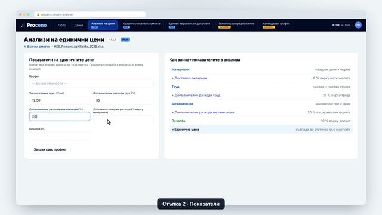
Task: Click the Печалба row in analysis
Action: [261, 121]
